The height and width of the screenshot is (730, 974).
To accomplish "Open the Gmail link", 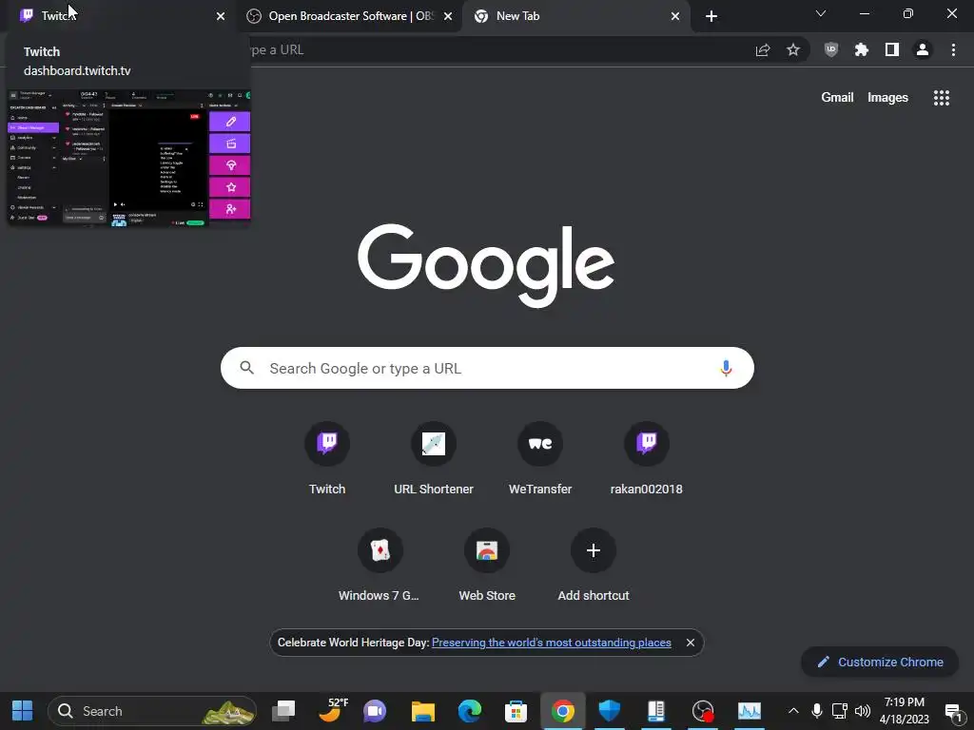I will click(837, 98).
